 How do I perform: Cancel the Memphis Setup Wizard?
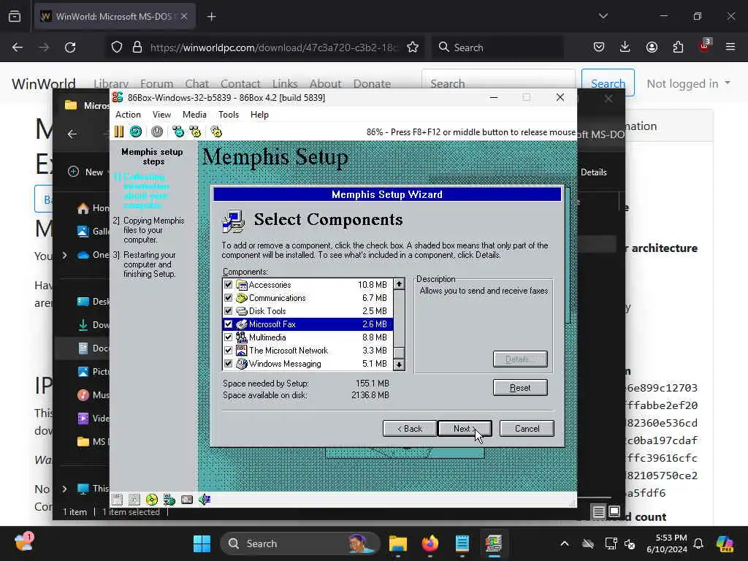coord(527,428)
